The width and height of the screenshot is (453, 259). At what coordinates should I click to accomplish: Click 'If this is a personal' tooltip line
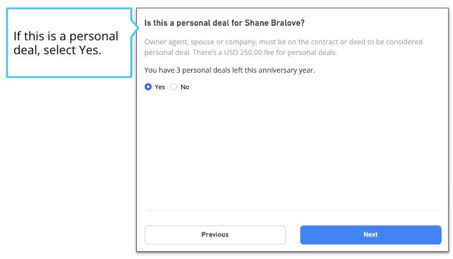[66, 36]
